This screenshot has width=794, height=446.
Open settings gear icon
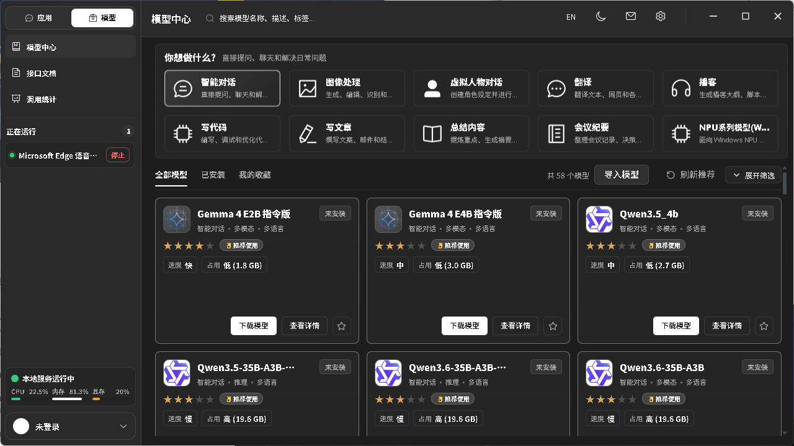pyautogui.click(x=661, y=17)
